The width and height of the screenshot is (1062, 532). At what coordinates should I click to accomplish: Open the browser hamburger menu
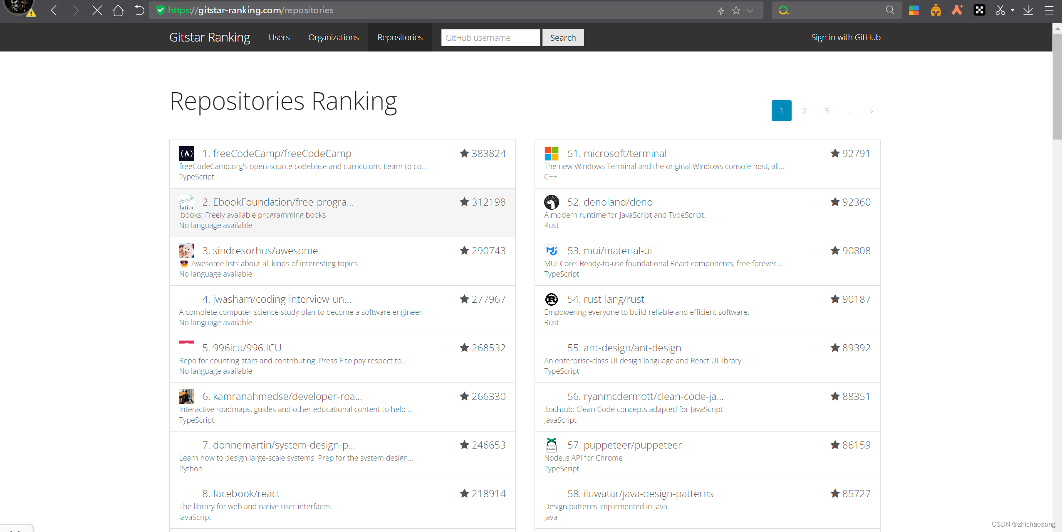1049,10
